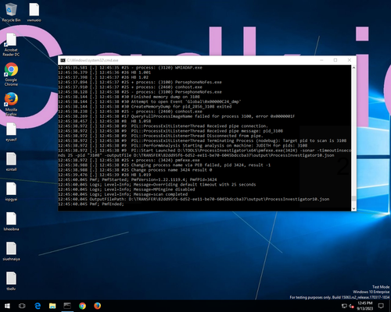This screenshot has height=312, width=391.
Task: Click the 'PIL::Start Launched' pmfexe.exe line
Action: (x=205, y=153)
